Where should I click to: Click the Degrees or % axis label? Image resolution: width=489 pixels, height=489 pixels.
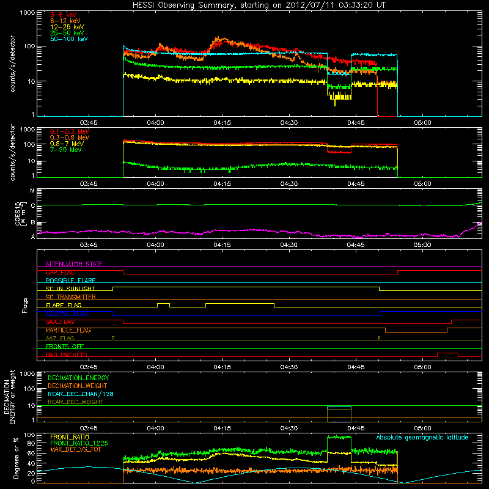[x=16, y=458]
